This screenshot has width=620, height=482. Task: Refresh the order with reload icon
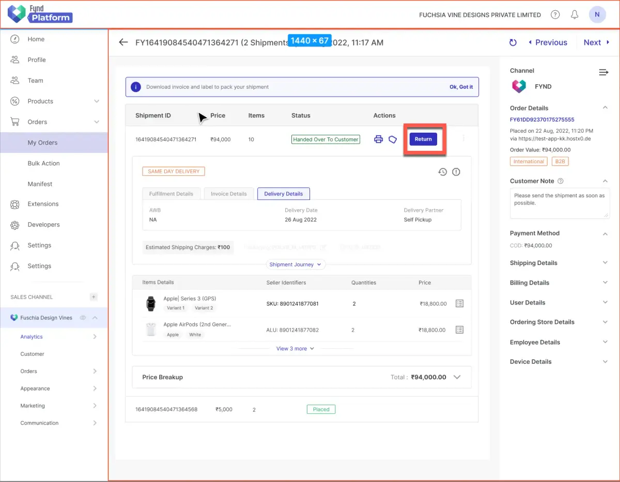[513, 42]
